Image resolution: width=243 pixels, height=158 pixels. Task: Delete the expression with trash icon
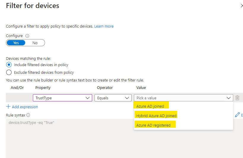click(x=237, y=98)
